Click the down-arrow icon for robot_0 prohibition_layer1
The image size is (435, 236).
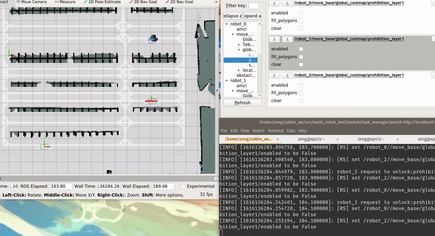[274, 3]
